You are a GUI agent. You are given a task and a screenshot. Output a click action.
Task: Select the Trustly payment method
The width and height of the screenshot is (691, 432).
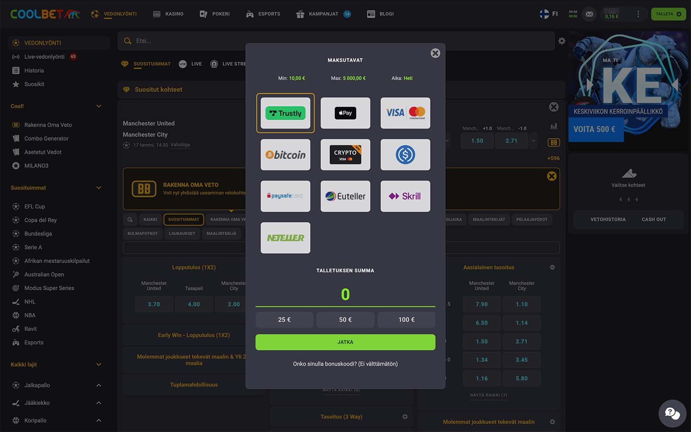point(285,113)
